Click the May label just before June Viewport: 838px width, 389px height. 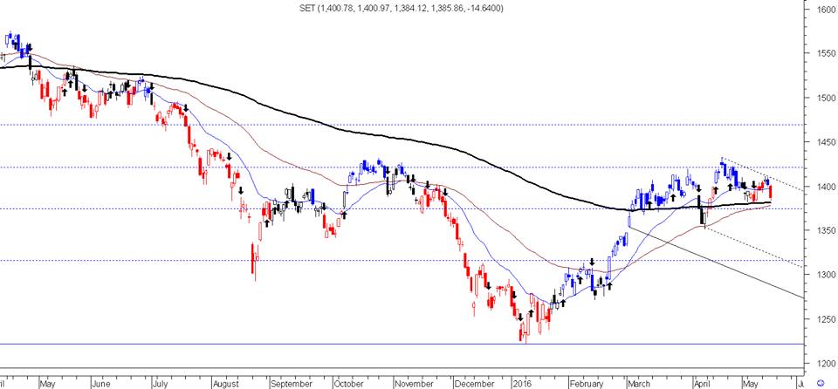coord(47,384)
